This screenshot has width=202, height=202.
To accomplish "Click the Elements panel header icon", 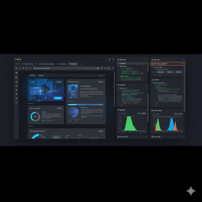I will coord(118,60).
